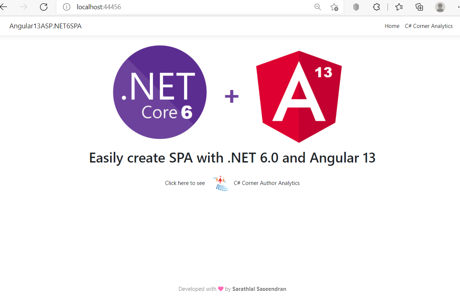
Task: Add this page to favorites via star icon
Action: point(334,7)
